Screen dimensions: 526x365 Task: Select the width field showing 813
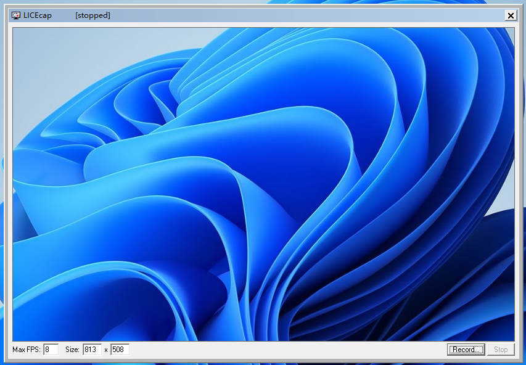pos(92,350)
